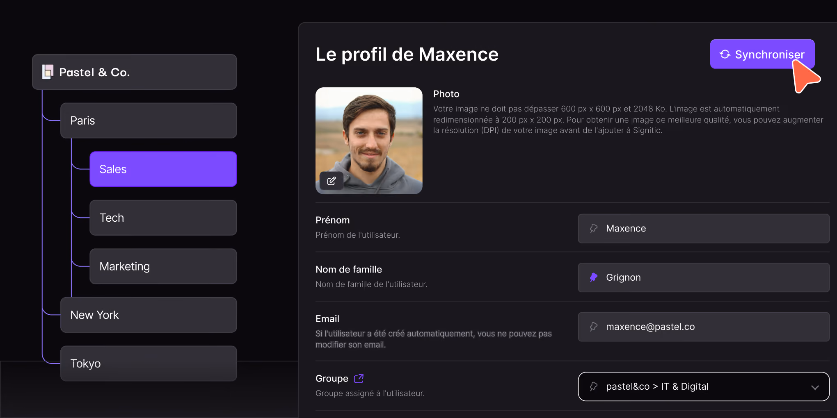Click the Synchroniser button
The width and height of the screenshot is (837, 418).
pos(762,54)
